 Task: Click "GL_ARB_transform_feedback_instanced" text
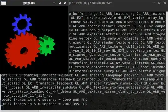(x=59, y=79)
